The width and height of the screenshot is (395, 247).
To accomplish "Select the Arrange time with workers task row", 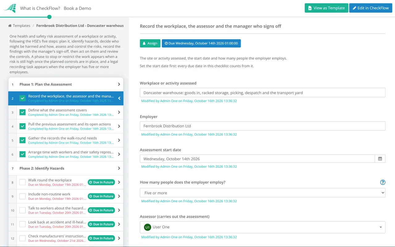I will coord(66,154).
